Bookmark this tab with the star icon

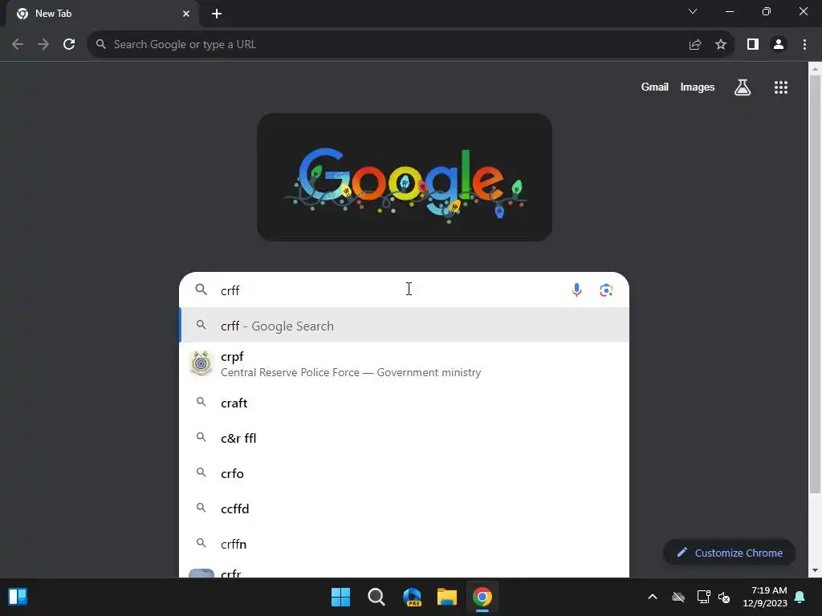[721, 45]
